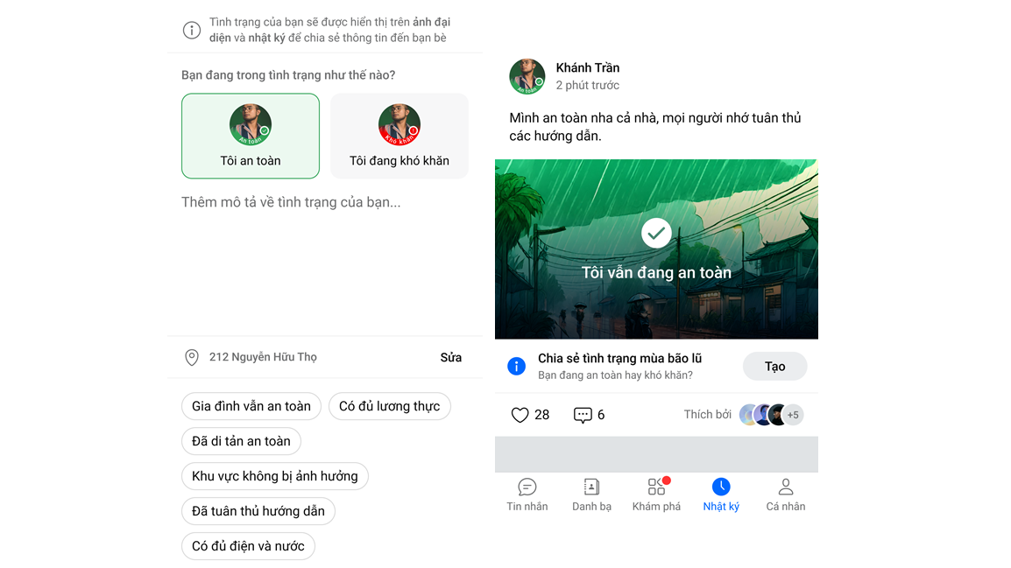Viewport: 1011px width, 568px height.
Task: Click the Tạo button
Action: pyautogui.click(x=774, y=367)
